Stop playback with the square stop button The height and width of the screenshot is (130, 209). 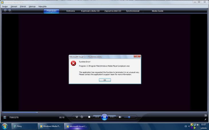click(89, 117)
